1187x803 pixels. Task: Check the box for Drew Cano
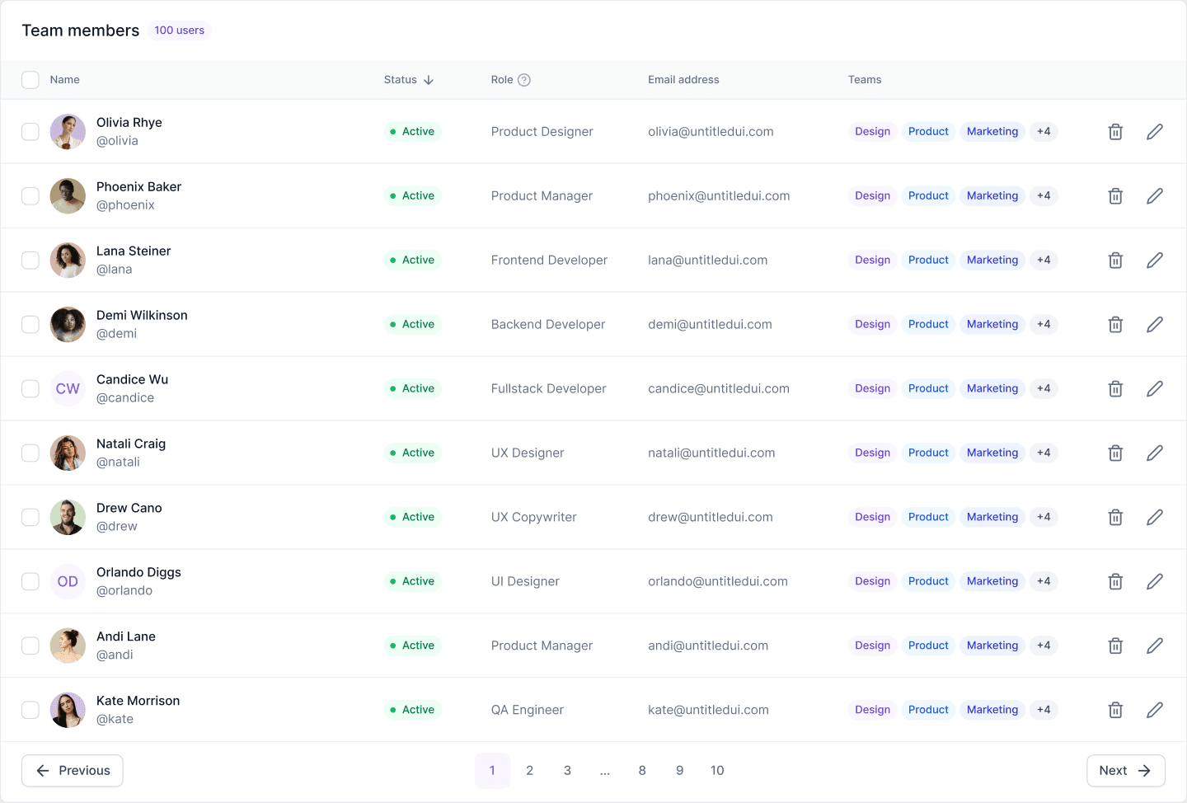(x=30, y=517)
